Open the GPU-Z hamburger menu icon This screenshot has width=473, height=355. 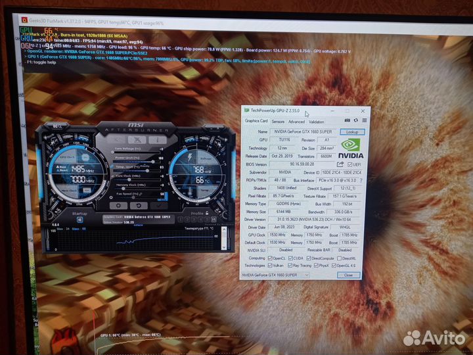pos(365,120)
